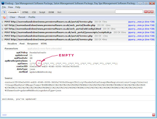Click the Profile button

click(x=32, y=17)
